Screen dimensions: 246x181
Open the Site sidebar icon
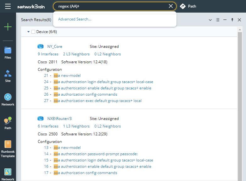8,76
